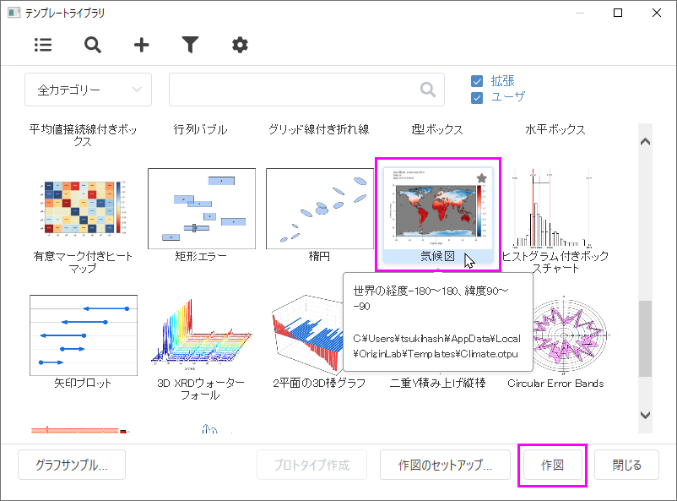Select the ヒストグラム付きボックスチャート thumbnail
677x501 pixels.
[x=553, y=209]
